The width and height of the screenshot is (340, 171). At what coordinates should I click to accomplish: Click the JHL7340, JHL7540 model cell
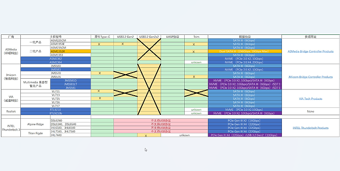pyautogui.click(x=70, y=131)
